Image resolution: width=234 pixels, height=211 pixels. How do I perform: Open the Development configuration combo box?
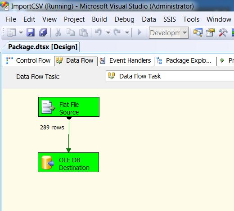coord(169,33)
